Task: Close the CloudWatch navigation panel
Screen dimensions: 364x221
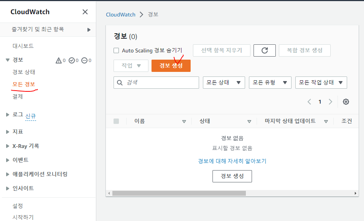Action: point(85,12)
